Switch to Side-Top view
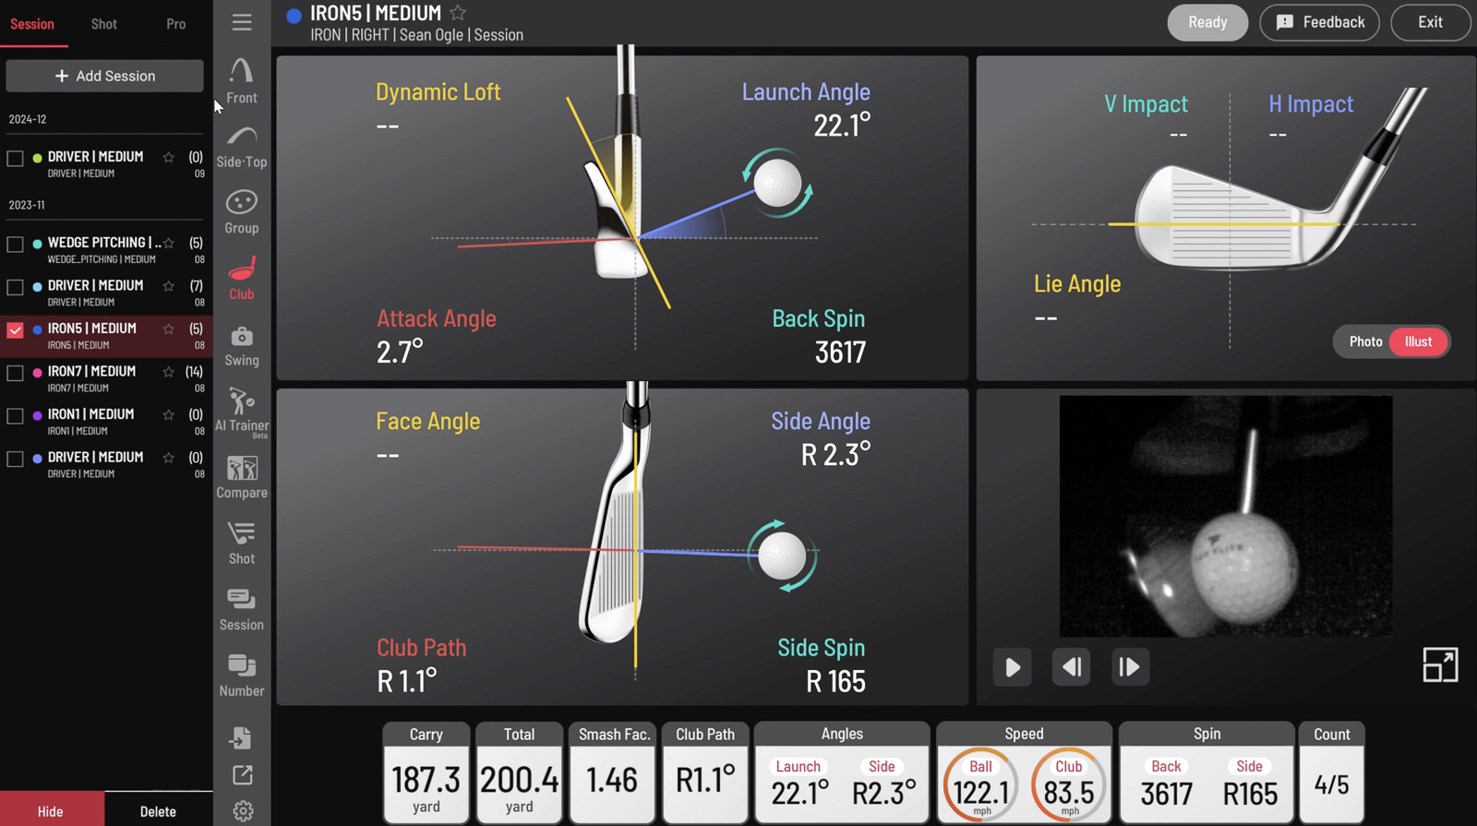The image size is (1477, 826). (x=242, y=148)
